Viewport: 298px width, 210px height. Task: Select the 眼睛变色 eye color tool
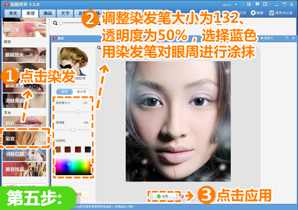(x=24, y=86)
